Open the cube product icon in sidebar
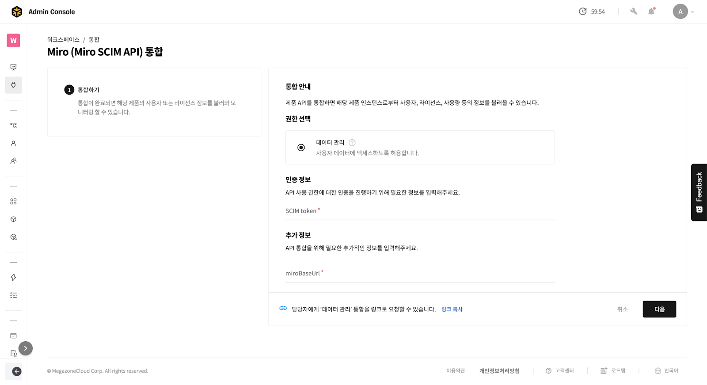 14,219
